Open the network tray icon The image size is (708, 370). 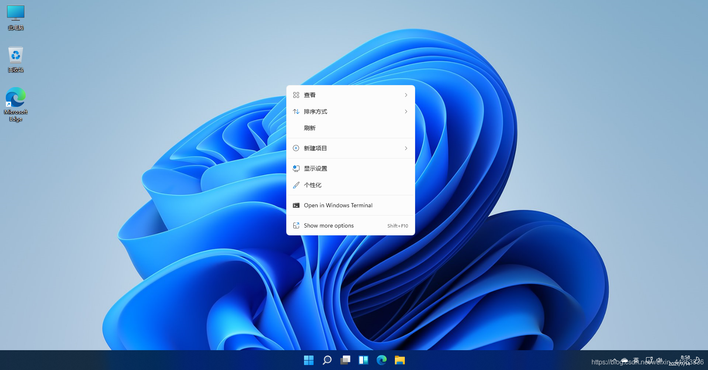click(x=649, y=361)
